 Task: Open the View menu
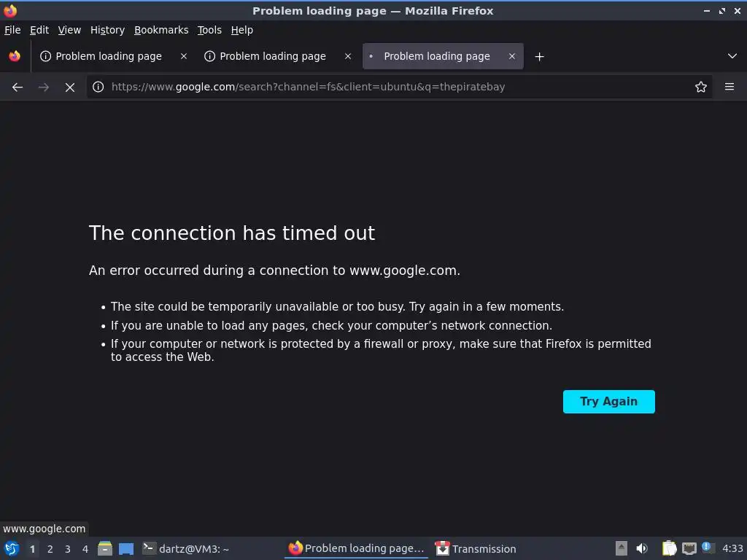69,30
